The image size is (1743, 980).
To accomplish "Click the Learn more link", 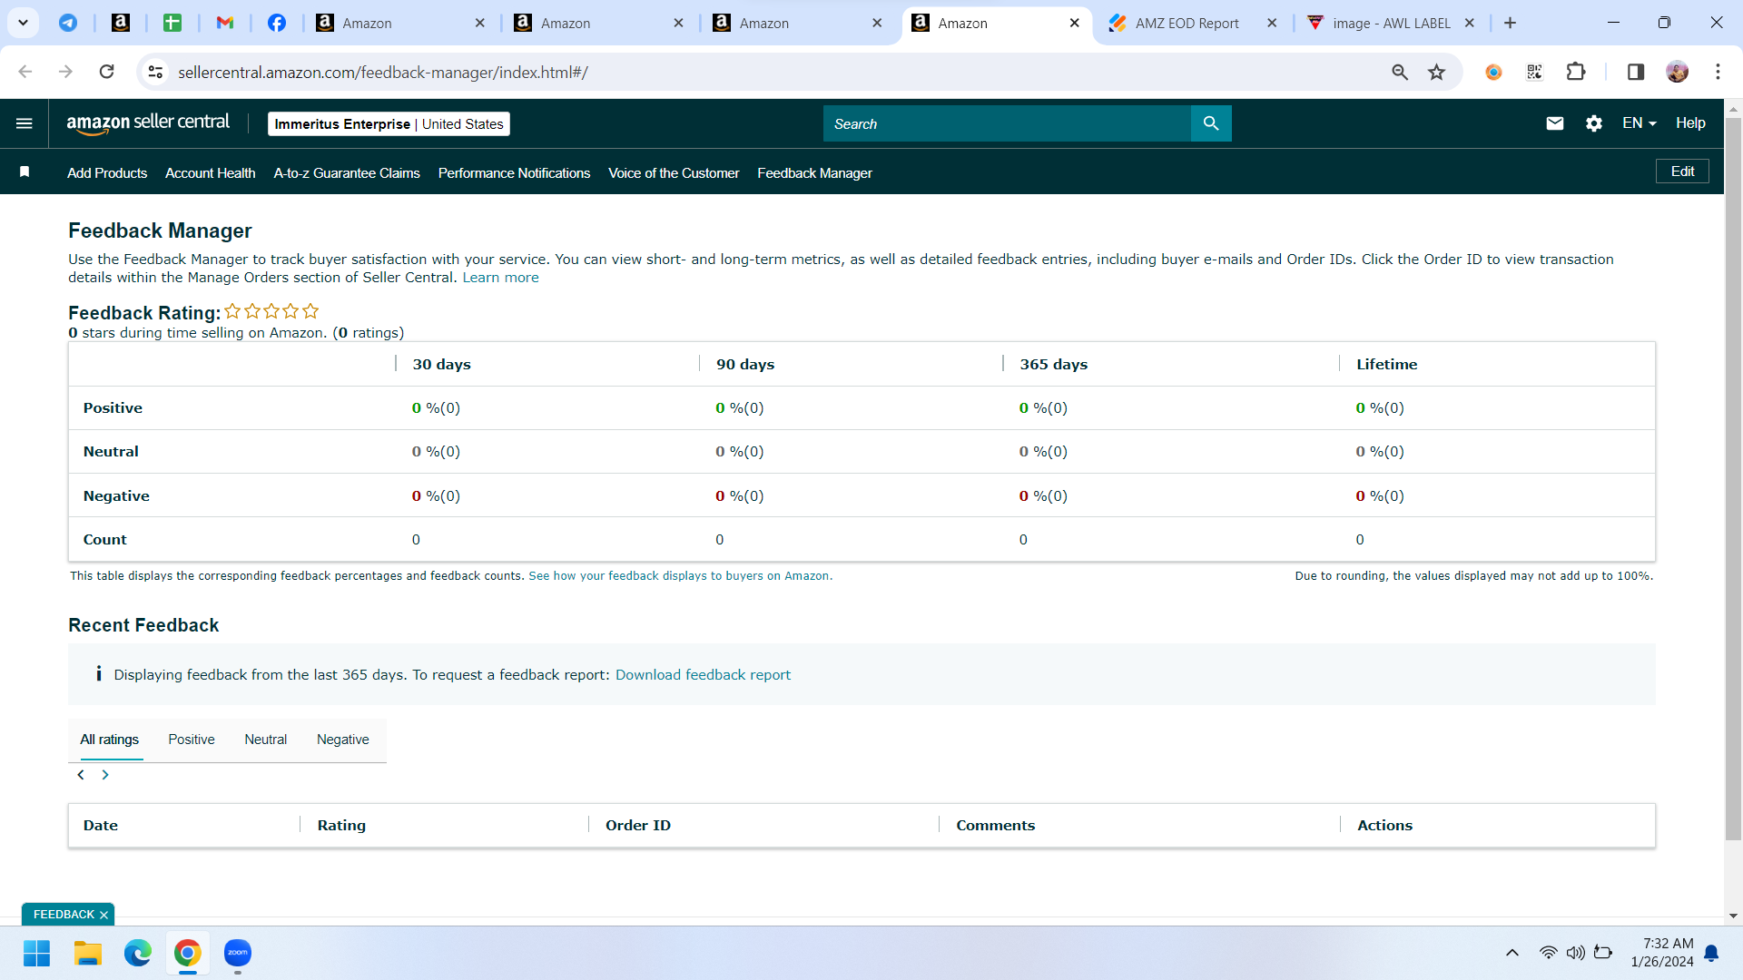I will (x=500, y=278).
